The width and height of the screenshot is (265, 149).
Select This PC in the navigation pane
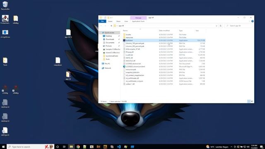(107, 64)
